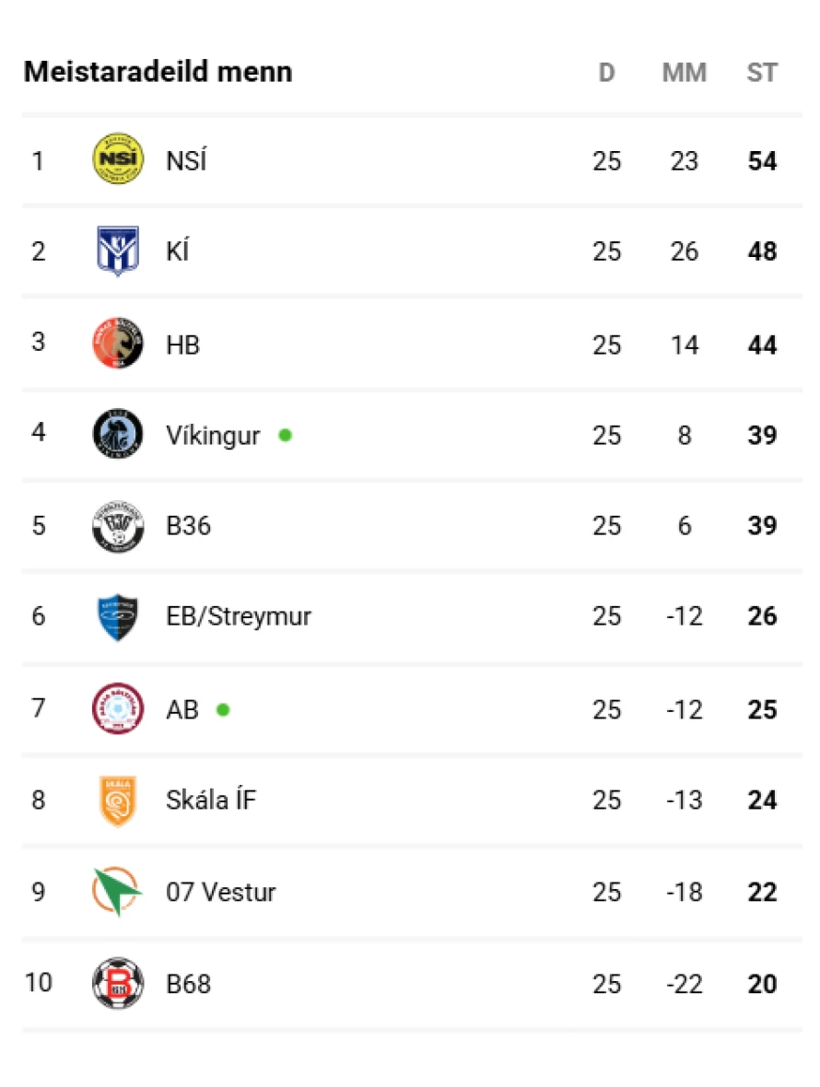Image resolution: width=820 pixels, height=1087 pixels.
Task: Click the HB red and black logo
Action: [x=118, y=344]
